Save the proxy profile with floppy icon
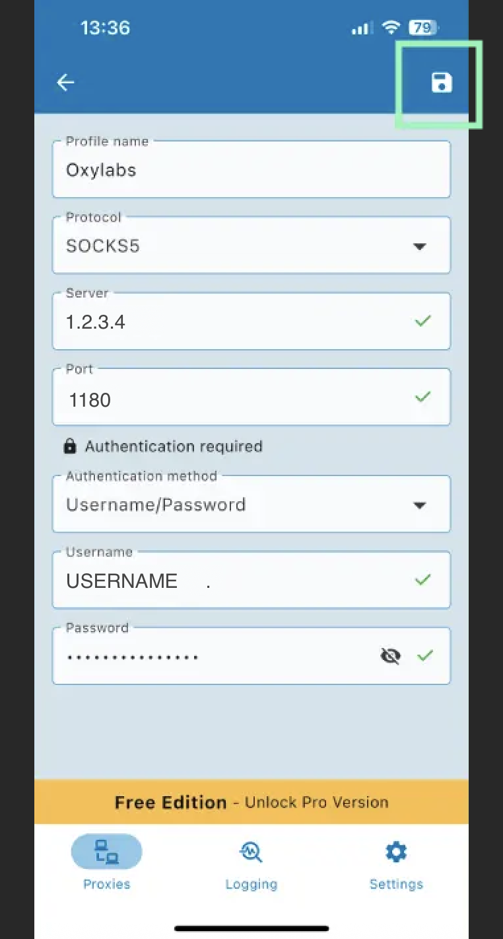Viewport: 503px width, 939px height. pos(442,83)
